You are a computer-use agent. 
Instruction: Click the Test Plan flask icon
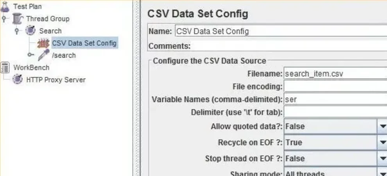coord(5,6)
